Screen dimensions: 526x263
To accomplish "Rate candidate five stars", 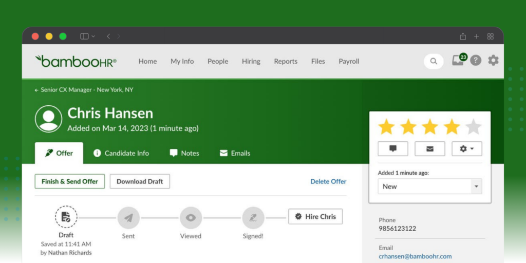I will coord(474,127).
